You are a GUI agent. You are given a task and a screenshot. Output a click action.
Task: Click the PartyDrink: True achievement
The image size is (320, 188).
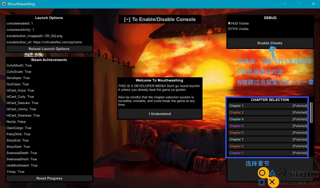point(18,134)
